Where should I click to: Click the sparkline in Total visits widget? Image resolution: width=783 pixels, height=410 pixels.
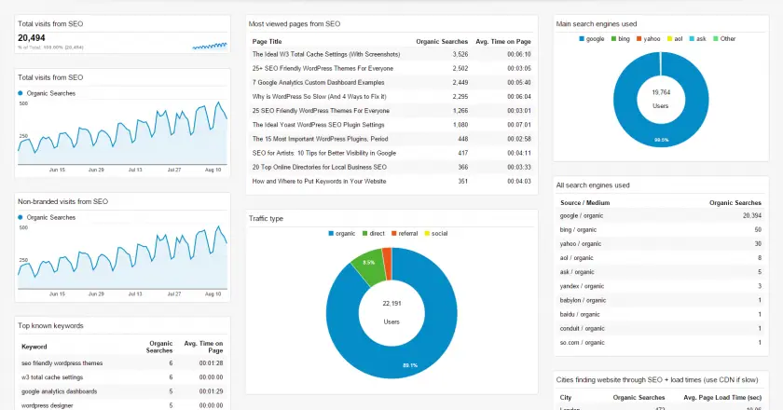[x=210, y=46]
